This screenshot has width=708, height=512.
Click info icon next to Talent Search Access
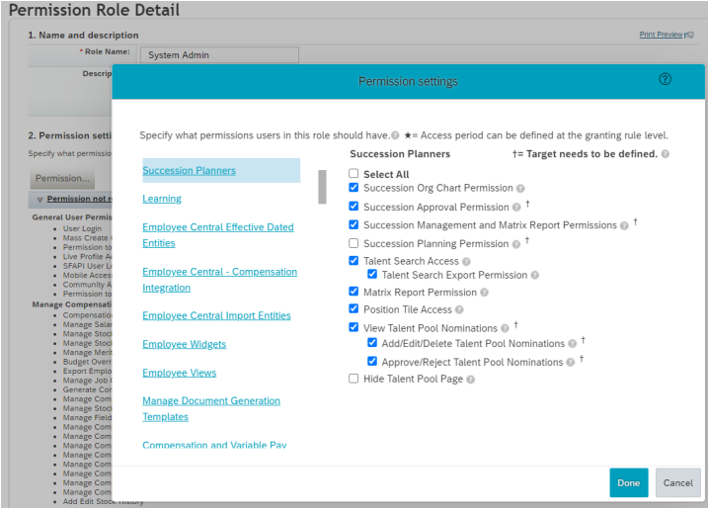pos(466,262)
